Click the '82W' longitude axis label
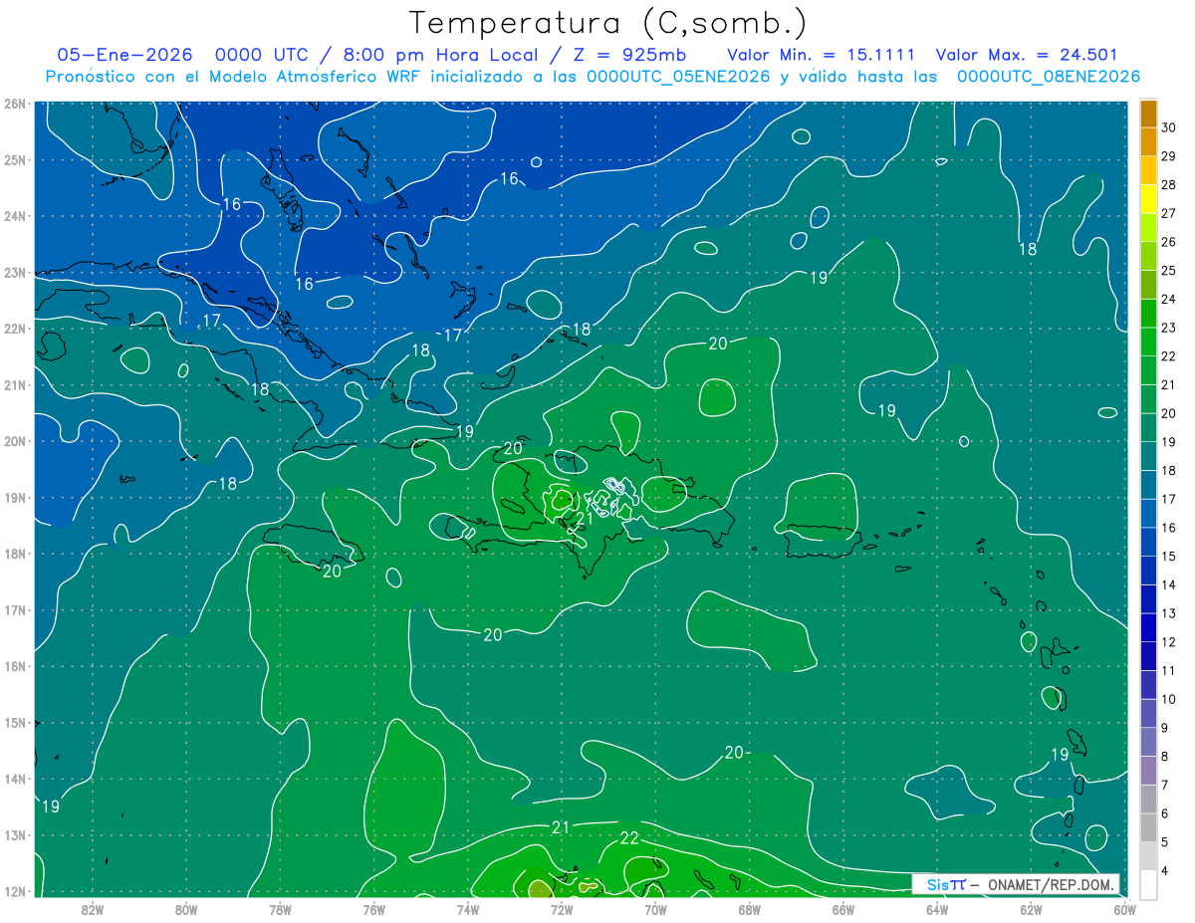The image size is (1195, 923). tap(93, 908)
